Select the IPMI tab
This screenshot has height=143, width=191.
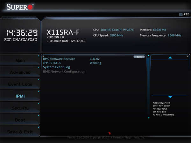coord(20,96)
